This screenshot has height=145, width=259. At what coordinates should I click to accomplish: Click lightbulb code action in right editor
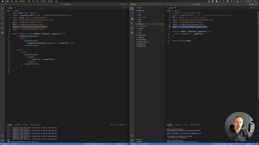point(173,17)
